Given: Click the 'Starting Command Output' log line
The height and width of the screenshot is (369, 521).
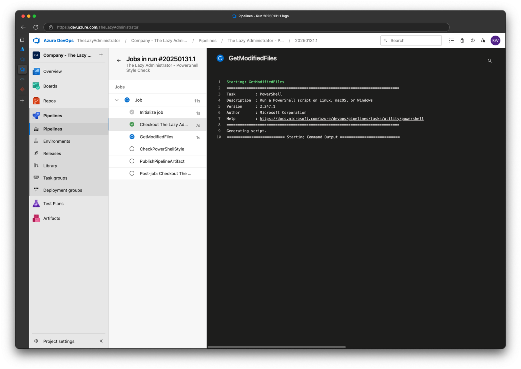Looking at the screenshot, I should click(x=313, y=137).
